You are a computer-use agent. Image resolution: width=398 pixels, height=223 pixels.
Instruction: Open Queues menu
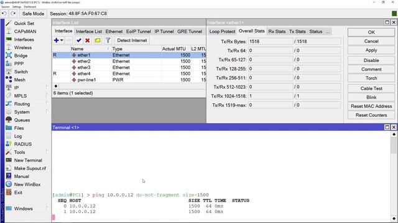click(x=22, y=120)
